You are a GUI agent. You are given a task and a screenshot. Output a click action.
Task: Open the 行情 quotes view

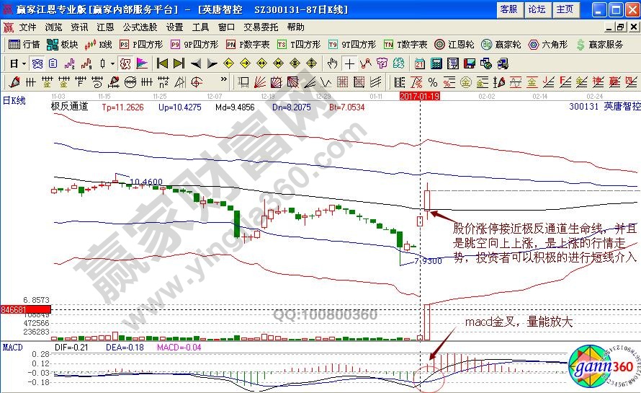[x=24, y=45]
